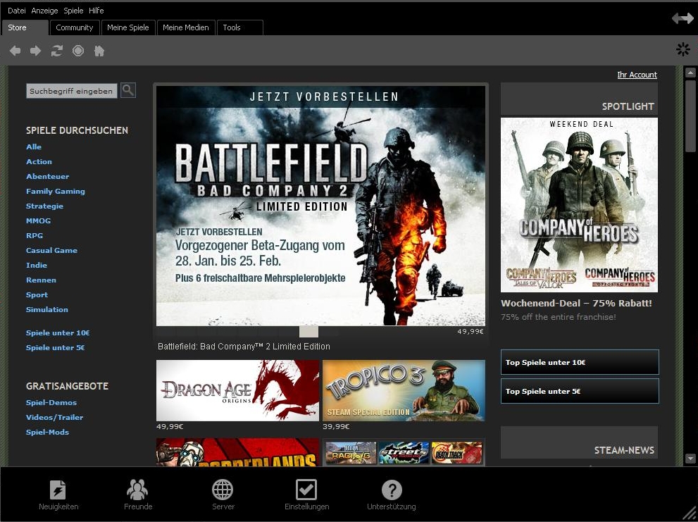Stop loading the page
The width and height of the screenshot is (698, 522).
pos(78,51)
